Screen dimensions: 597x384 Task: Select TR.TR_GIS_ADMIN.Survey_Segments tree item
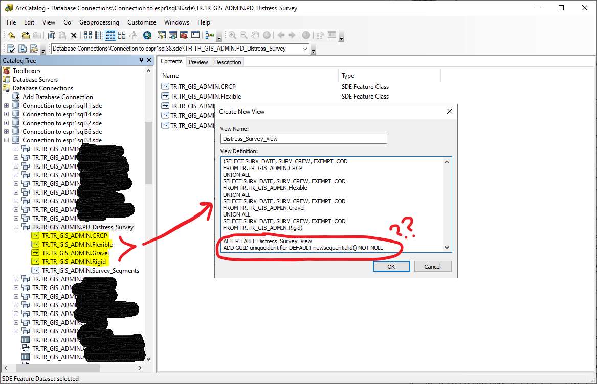pos(91,271)
